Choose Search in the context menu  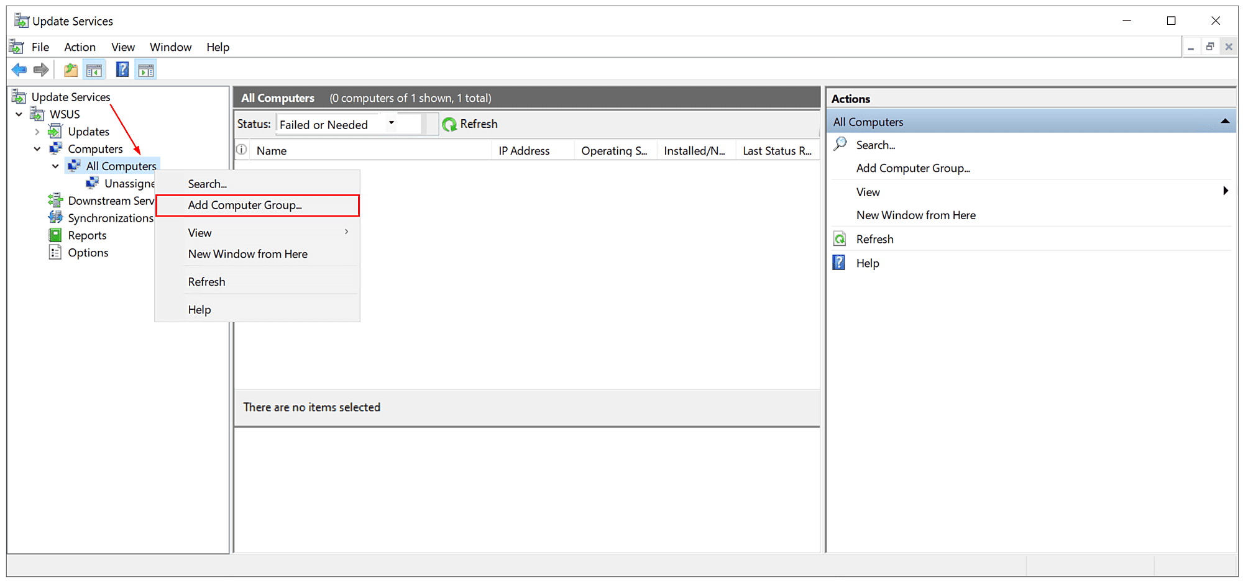click(x=257, y=184)
